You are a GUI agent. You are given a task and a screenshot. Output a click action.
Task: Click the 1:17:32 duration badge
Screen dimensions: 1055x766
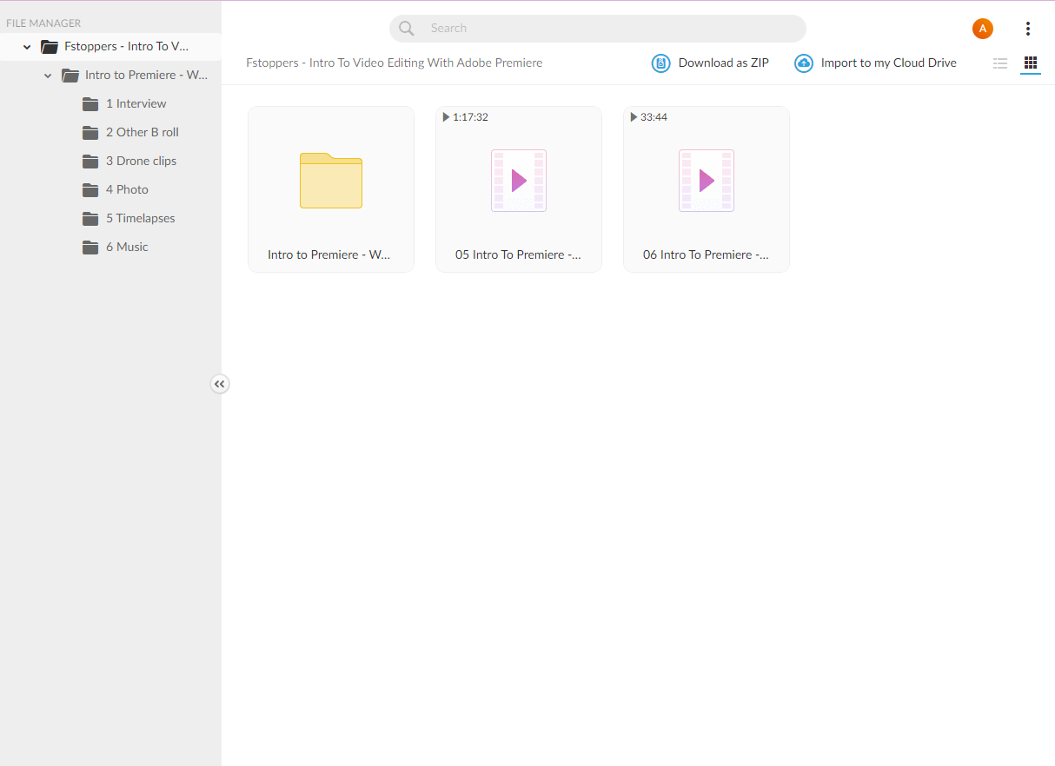465,117
